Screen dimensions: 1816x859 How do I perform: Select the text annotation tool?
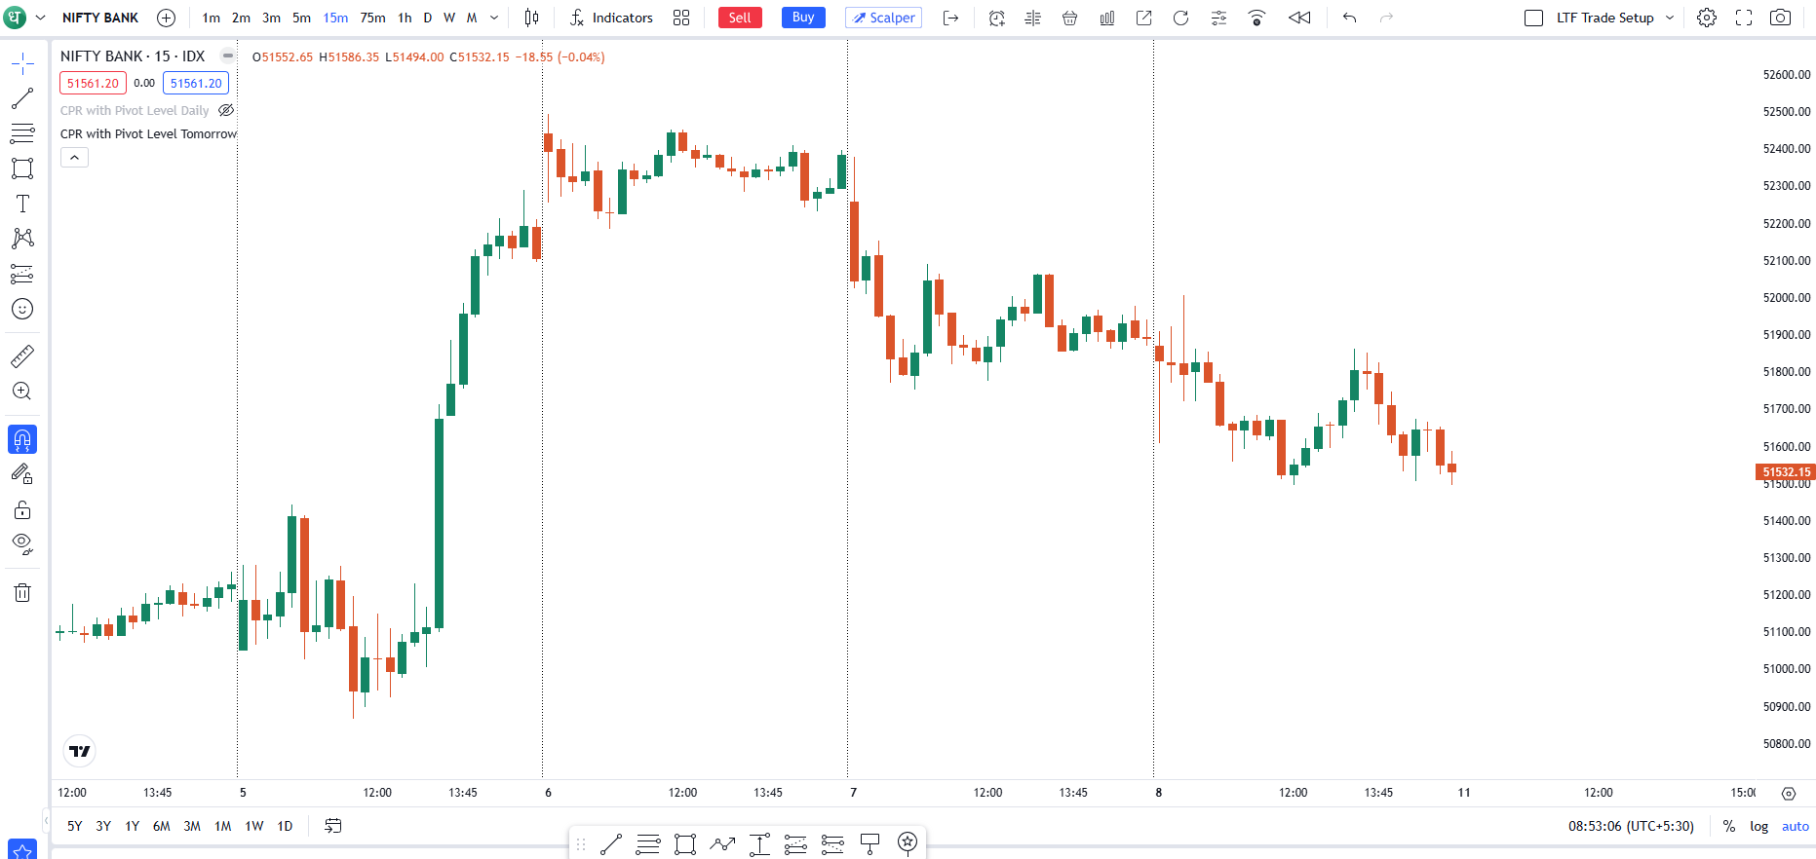click(22, 204)
